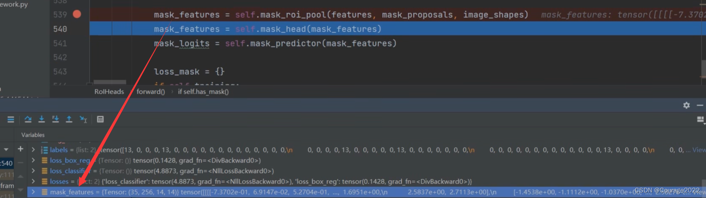The width and height of the screenshot is (706, 198).
Task: Select the forward() breadcrumb
Action: tap(151, 92)
